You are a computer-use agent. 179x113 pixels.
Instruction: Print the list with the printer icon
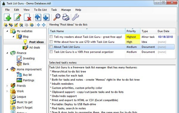[66, 17]
